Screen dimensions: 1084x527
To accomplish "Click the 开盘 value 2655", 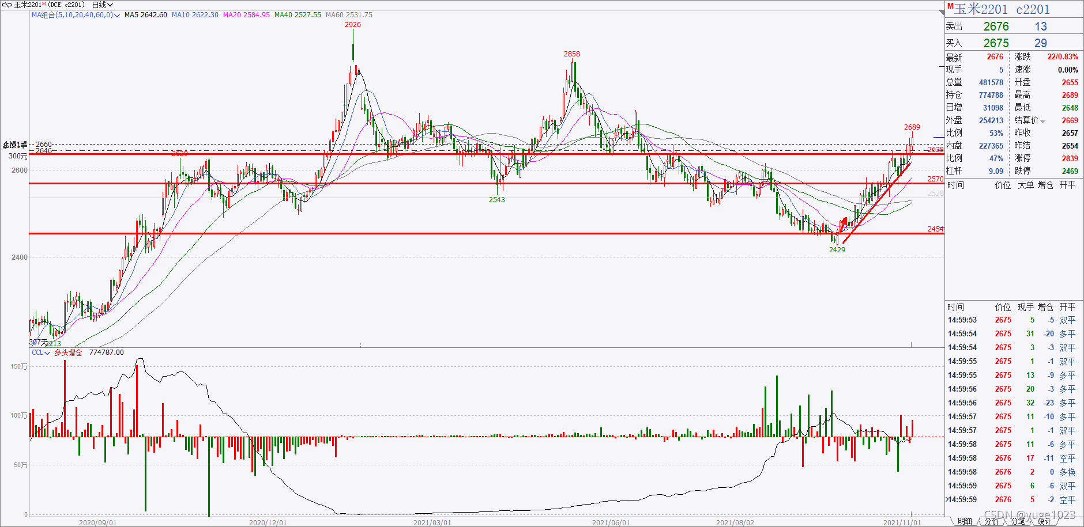I will click(x=1070, y=82).
